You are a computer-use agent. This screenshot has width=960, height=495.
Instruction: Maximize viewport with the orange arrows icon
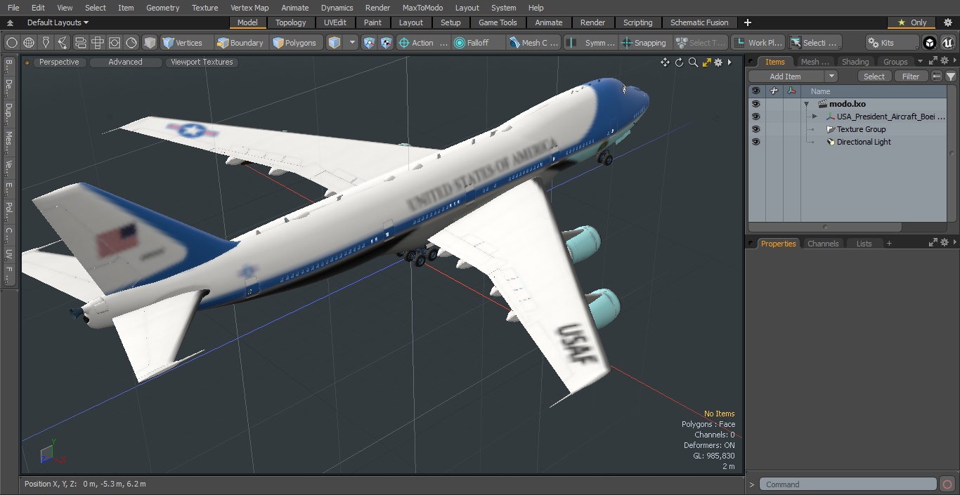click(x=706, y=62)
